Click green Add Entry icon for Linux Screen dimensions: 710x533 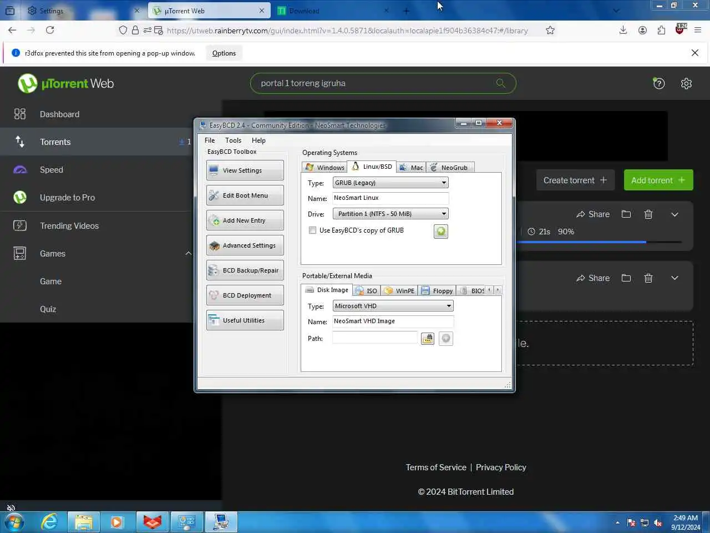(x=441, y=232)
